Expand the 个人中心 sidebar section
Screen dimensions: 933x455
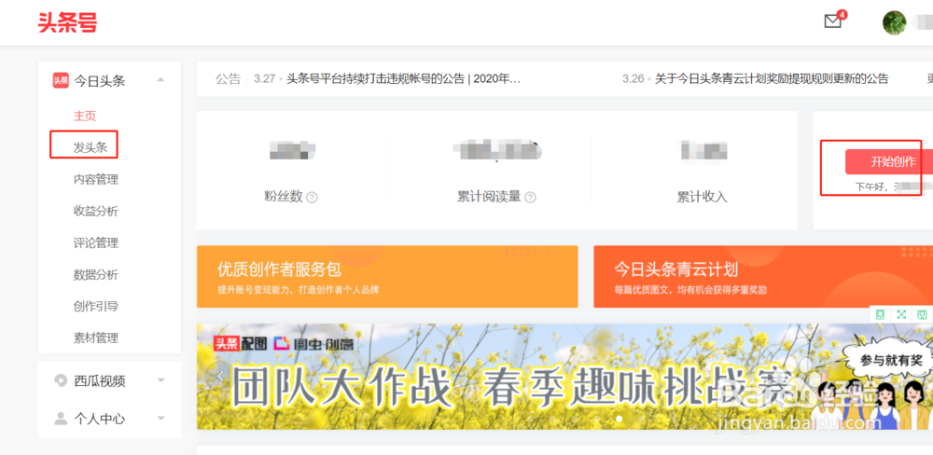tap(160, 418)
